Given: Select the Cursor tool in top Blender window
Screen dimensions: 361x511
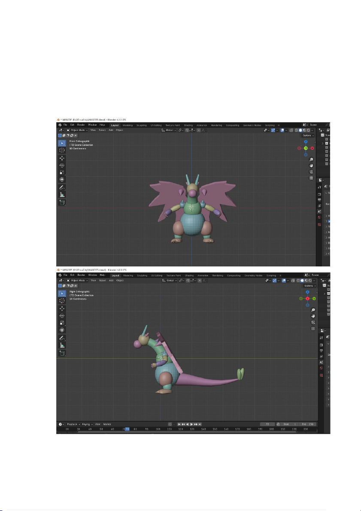Looking at the screenshot, I should [62, 150].
